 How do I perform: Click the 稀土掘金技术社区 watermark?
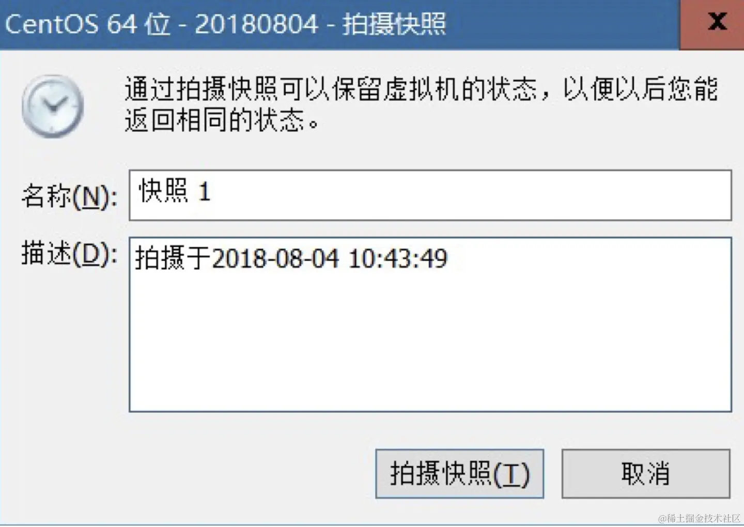[x=699, y=518]
